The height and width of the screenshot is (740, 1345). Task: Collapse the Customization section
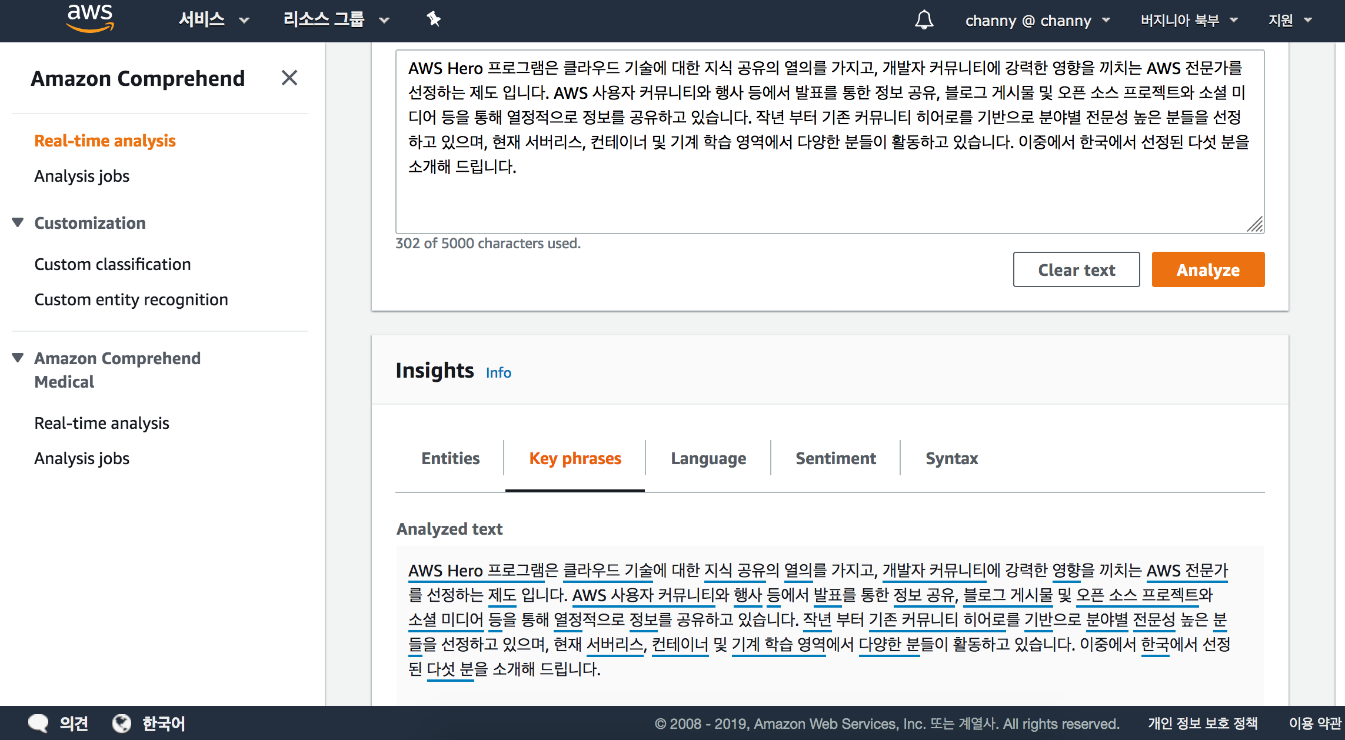click(x=18, y=222)
